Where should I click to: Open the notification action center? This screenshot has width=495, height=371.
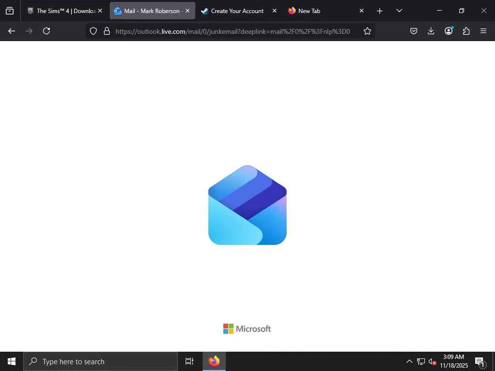[480, 361]
